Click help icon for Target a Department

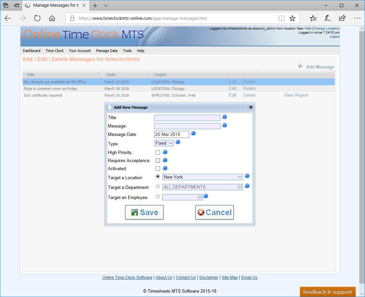coord(247,186)
